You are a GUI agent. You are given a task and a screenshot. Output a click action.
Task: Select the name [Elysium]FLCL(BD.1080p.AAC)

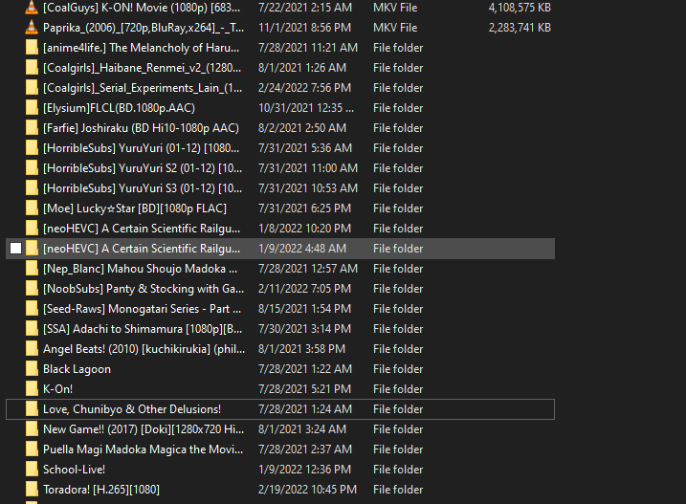coord(119,108)
